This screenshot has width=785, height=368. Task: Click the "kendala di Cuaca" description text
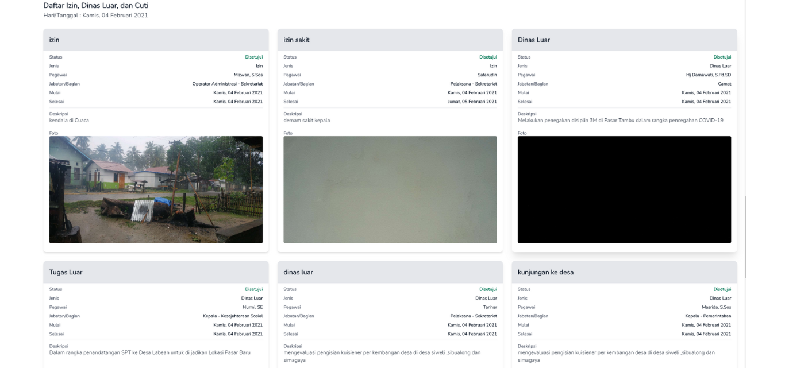[x=69, y=121]
